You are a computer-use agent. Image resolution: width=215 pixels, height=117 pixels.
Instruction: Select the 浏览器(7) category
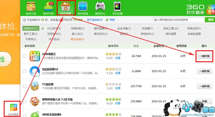(x=147, y=28)
